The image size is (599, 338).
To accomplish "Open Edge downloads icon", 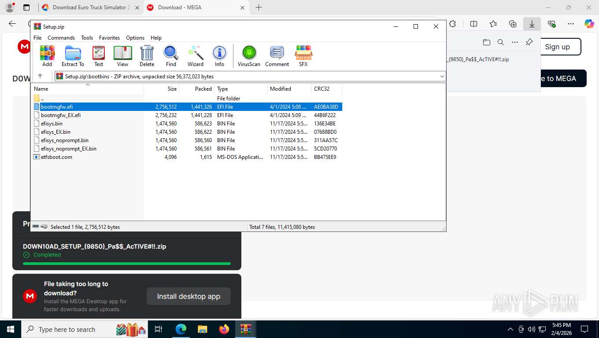I will [x=532, y=24].
